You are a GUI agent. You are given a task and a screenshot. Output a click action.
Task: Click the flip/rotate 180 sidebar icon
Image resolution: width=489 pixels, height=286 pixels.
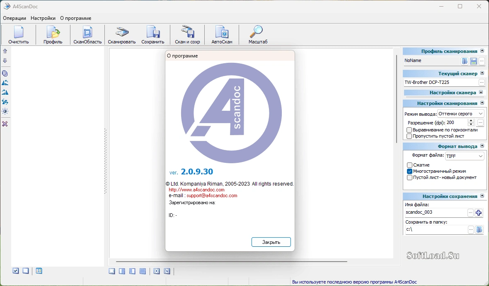pos(5,102)
